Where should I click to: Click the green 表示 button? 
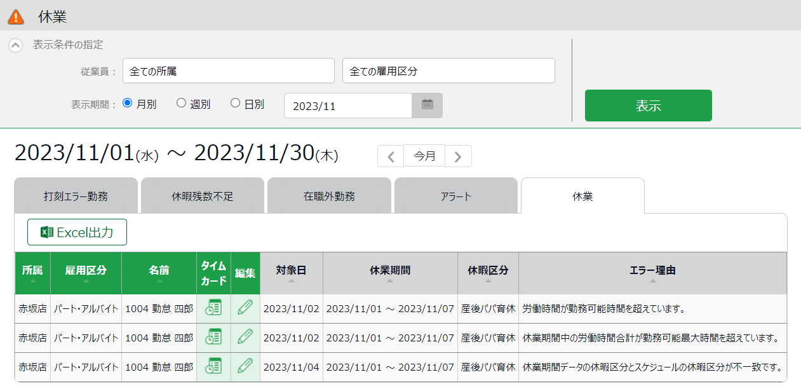648,106
